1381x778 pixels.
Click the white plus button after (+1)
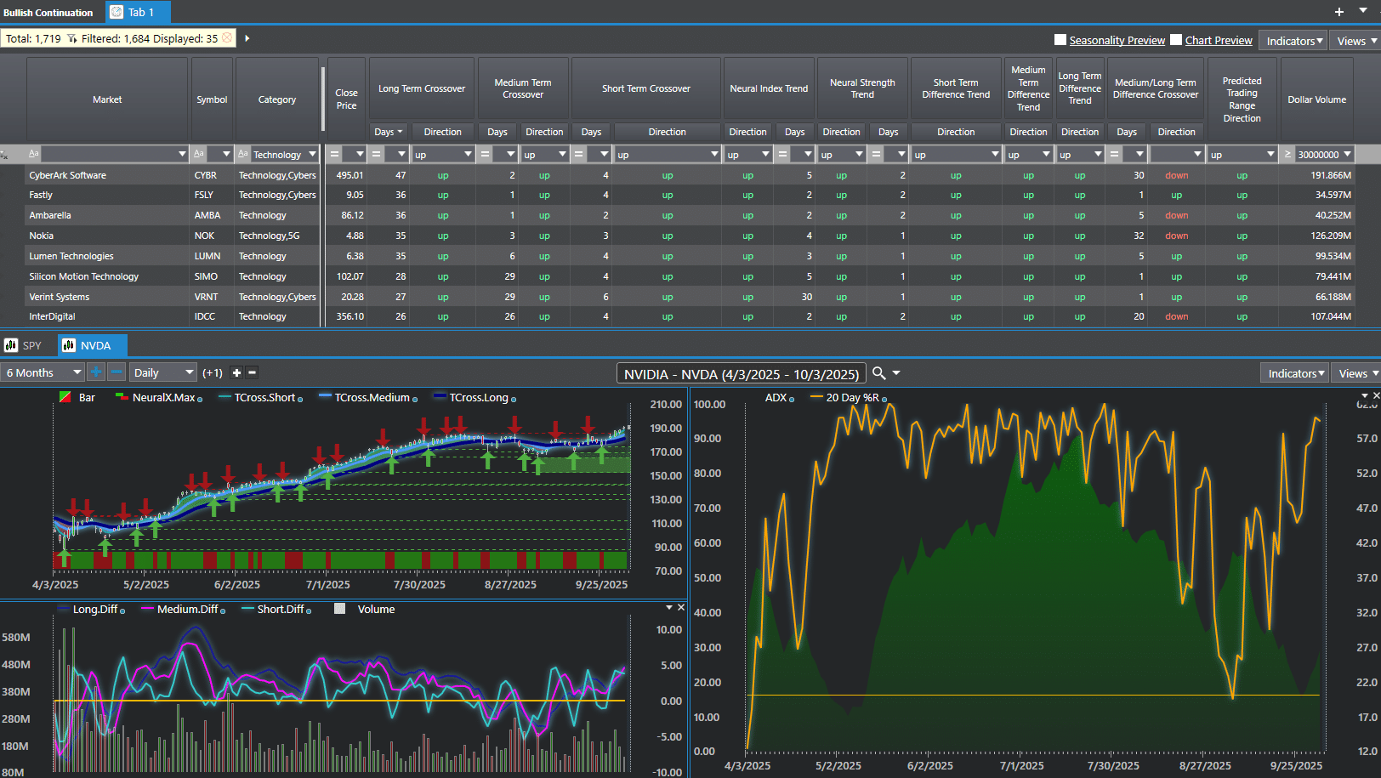point(236,372)
